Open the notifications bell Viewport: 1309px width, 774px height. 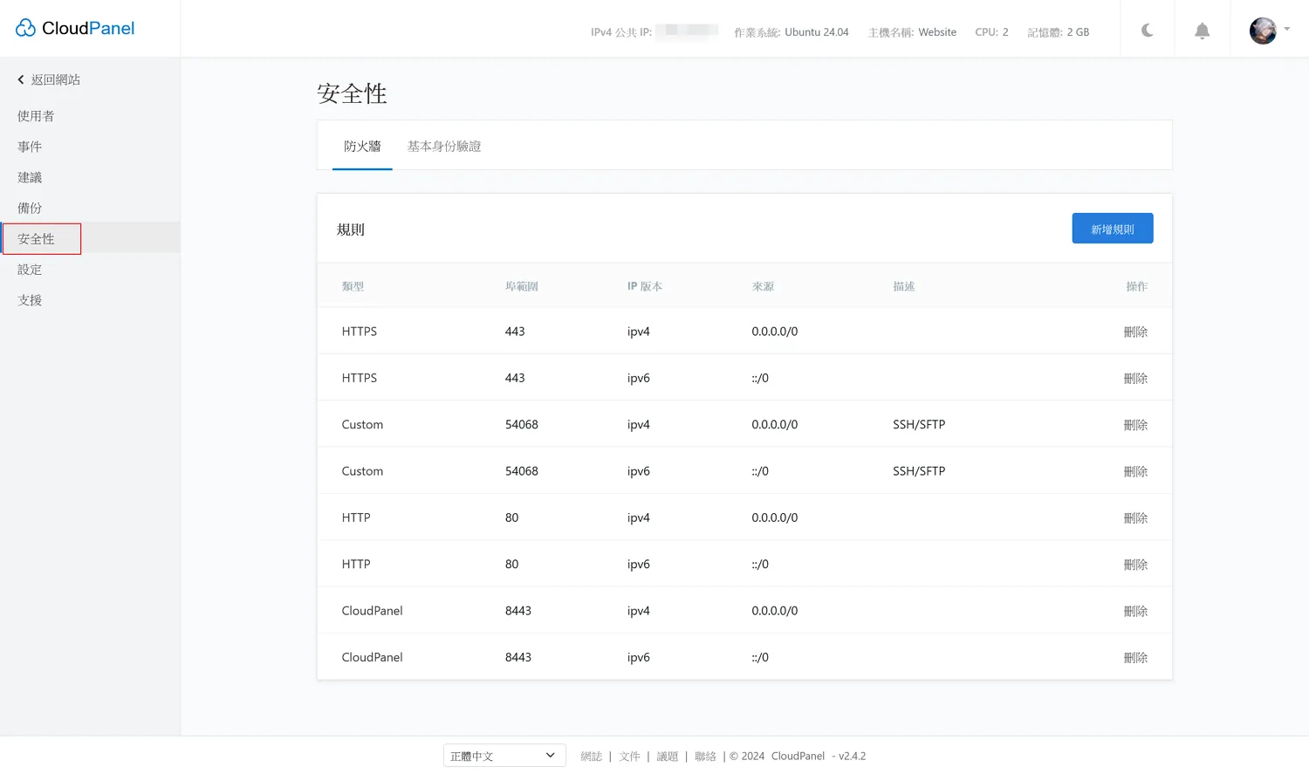pos(1202,31)
